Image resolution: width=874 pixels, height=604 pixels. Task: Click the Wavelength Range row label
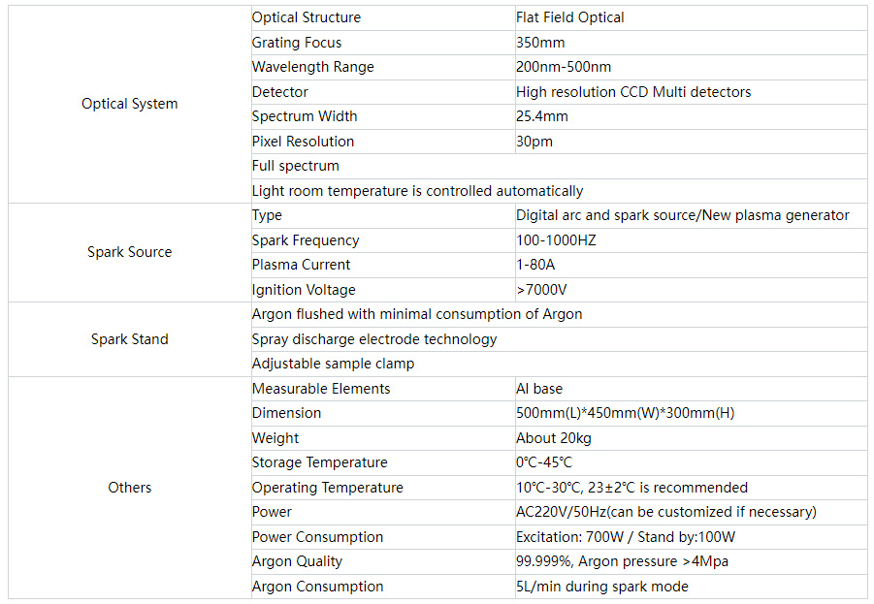[312, 68]
